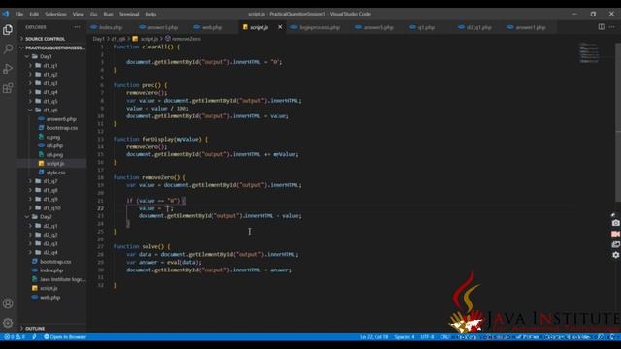This screenshot has height=349, width=621.
Task: Open the Selection menu
Action: click(55, 14)
